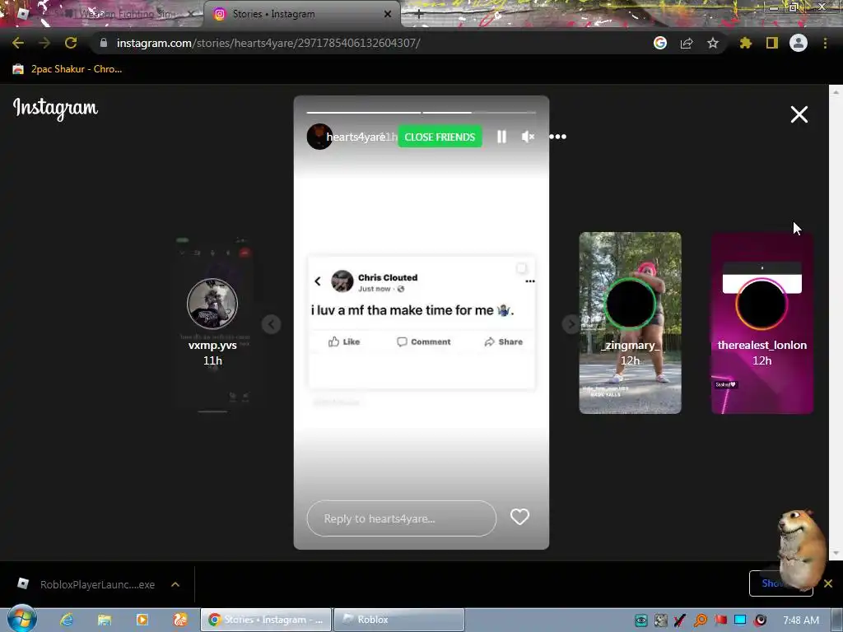The width and height of the screenshot is (843, 632).
Task: Open Internet Explorer taskbar icon
Action: [x=67, y=620]
